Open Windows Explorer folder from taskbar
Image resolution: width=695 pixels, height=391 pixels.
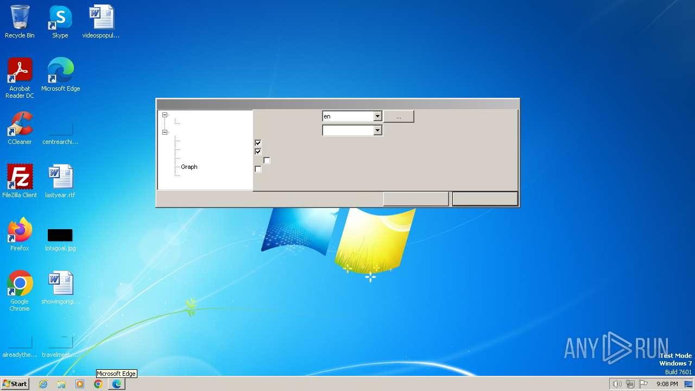point(61,384)
